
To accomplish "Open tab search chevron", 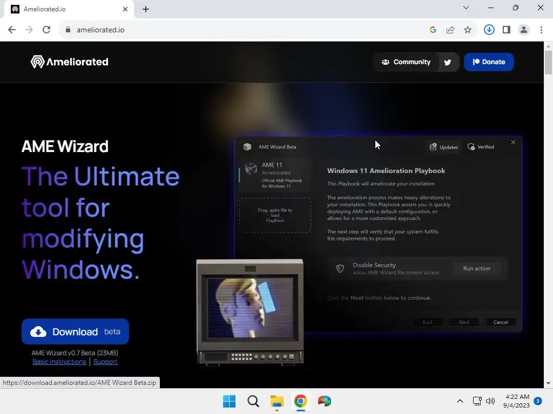I will [x=466, y=8].
